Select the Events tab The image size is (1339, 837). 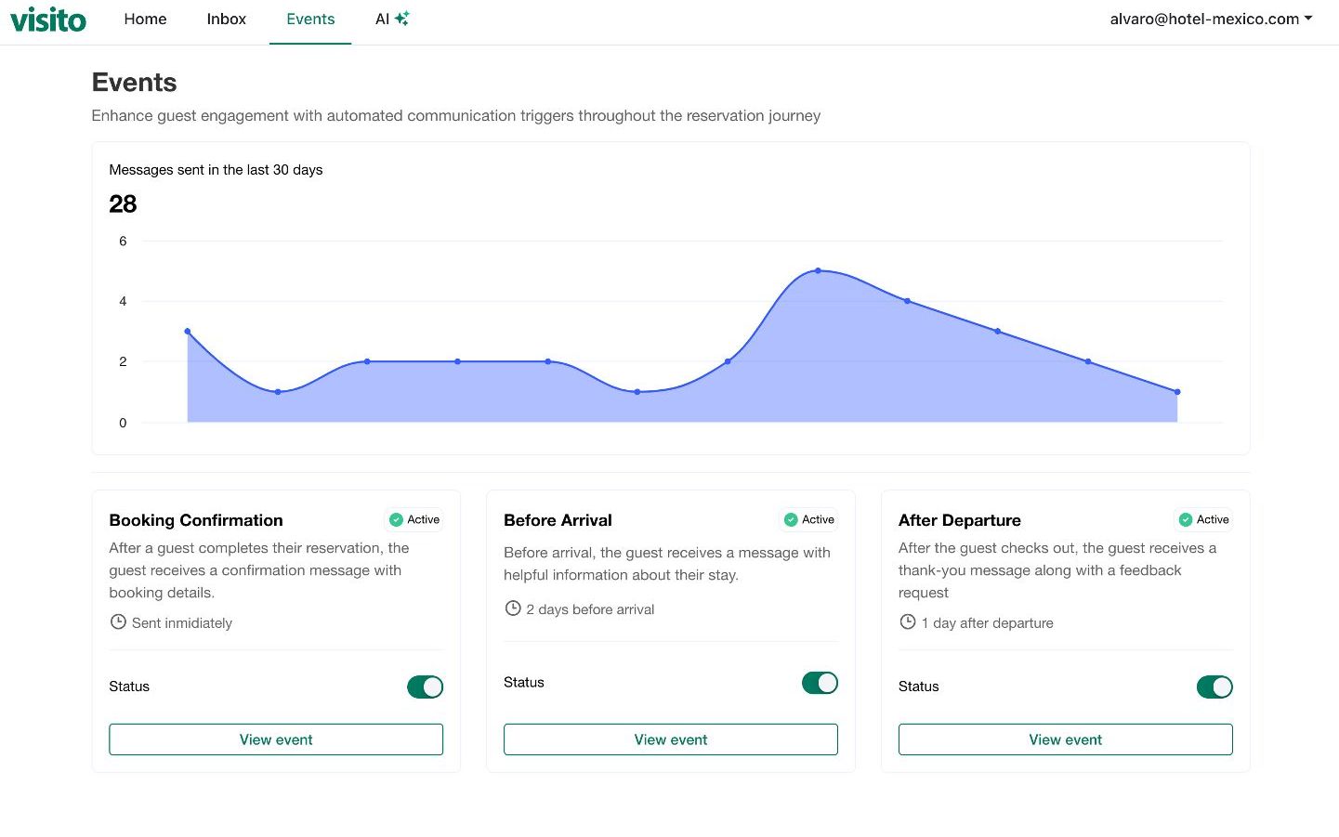pos(310,19)
